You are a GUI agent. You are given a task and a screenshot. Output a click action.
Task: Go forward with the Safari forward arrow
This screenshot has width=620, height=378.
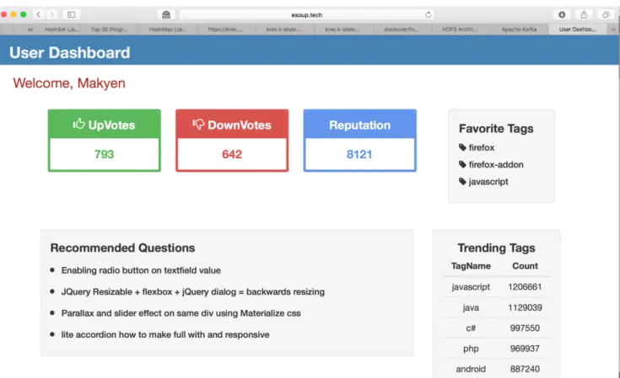(51, 14)
